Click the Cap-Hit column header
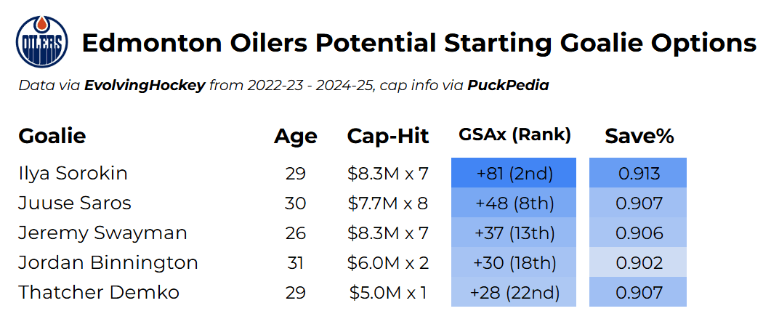The height and width of the screenshot is (319, 779). 388,136
